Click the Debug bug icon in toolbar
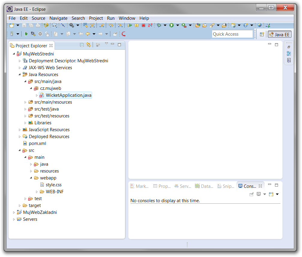Image resolution: width=302 pixels, height=257 pixels. pos(159,25)
